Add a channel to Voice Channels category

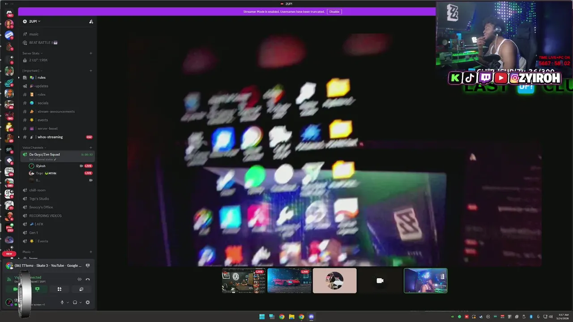[x=91, y=148]
